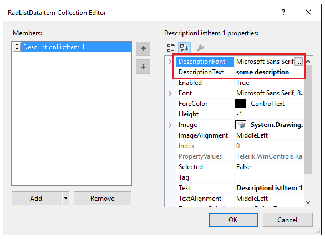Select the Tag property name

coord(184,177)
